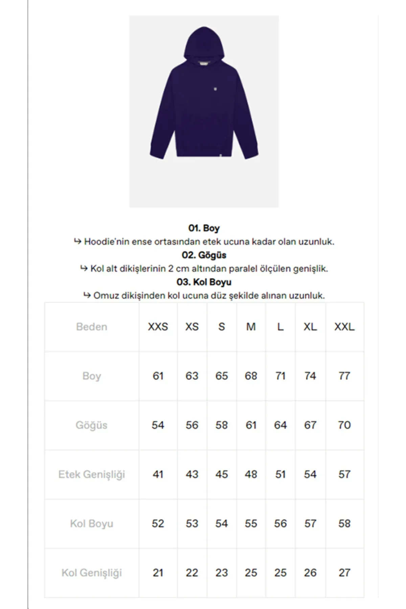Click the 02. Gögüs heading

(204, 255)
